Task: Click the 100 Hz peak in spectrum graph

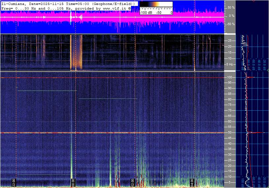Action: point(250,77)
